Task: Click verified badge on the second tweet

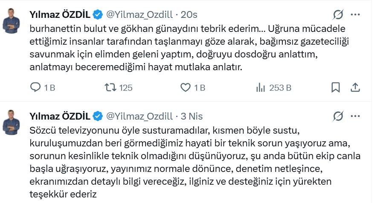Action: tap(98, 116)
